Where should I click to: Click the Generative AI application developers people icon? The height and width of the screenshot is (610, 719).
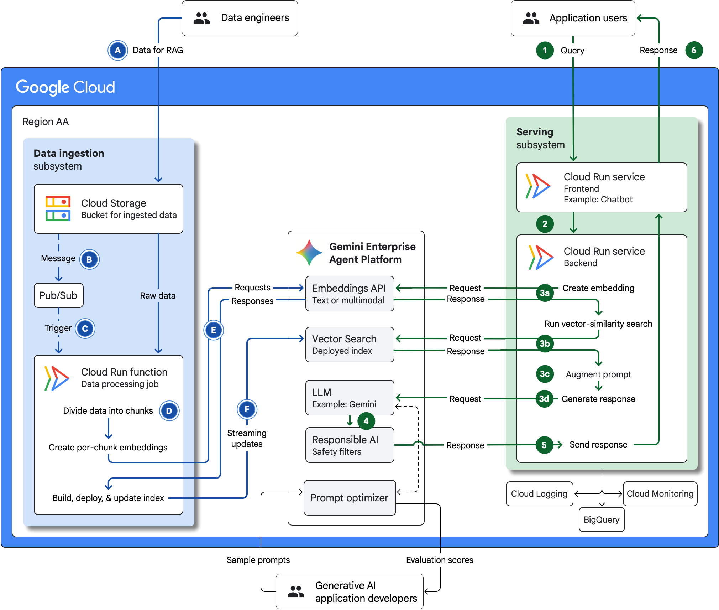point(296,591)
